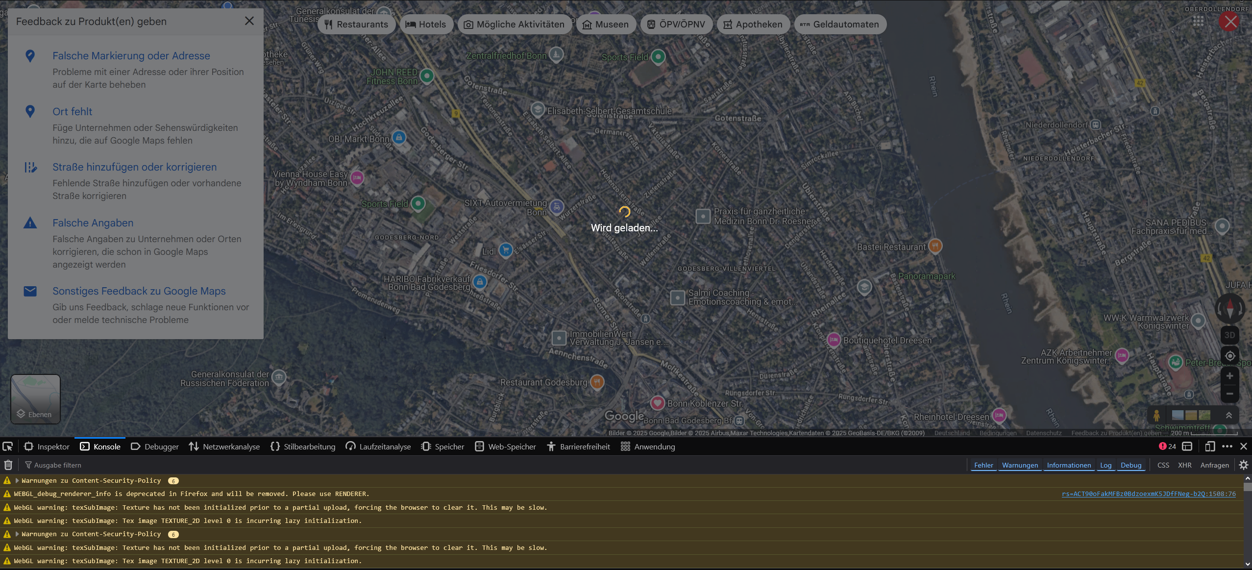
Task: Clear console with the trash icon
Action: point(8,465)
